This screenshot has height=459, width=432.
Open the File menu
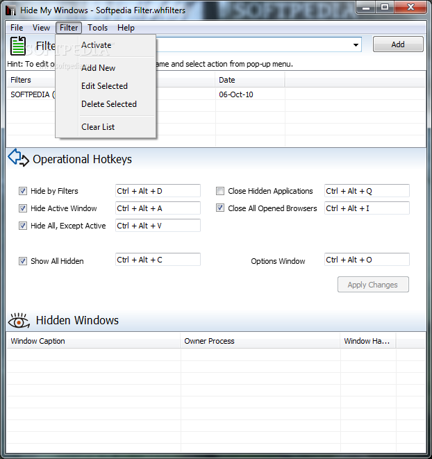pyautogui.click(x=17, y=28)
